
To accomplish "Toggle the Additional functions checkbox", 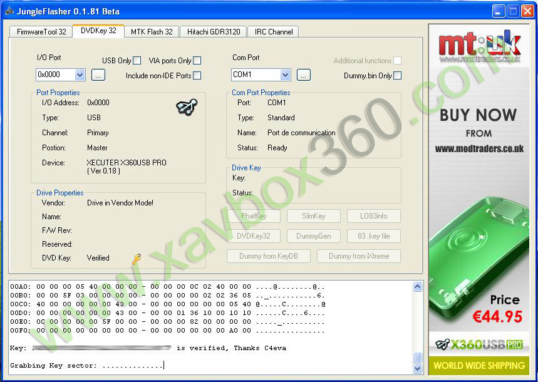I will click(397, 60).
